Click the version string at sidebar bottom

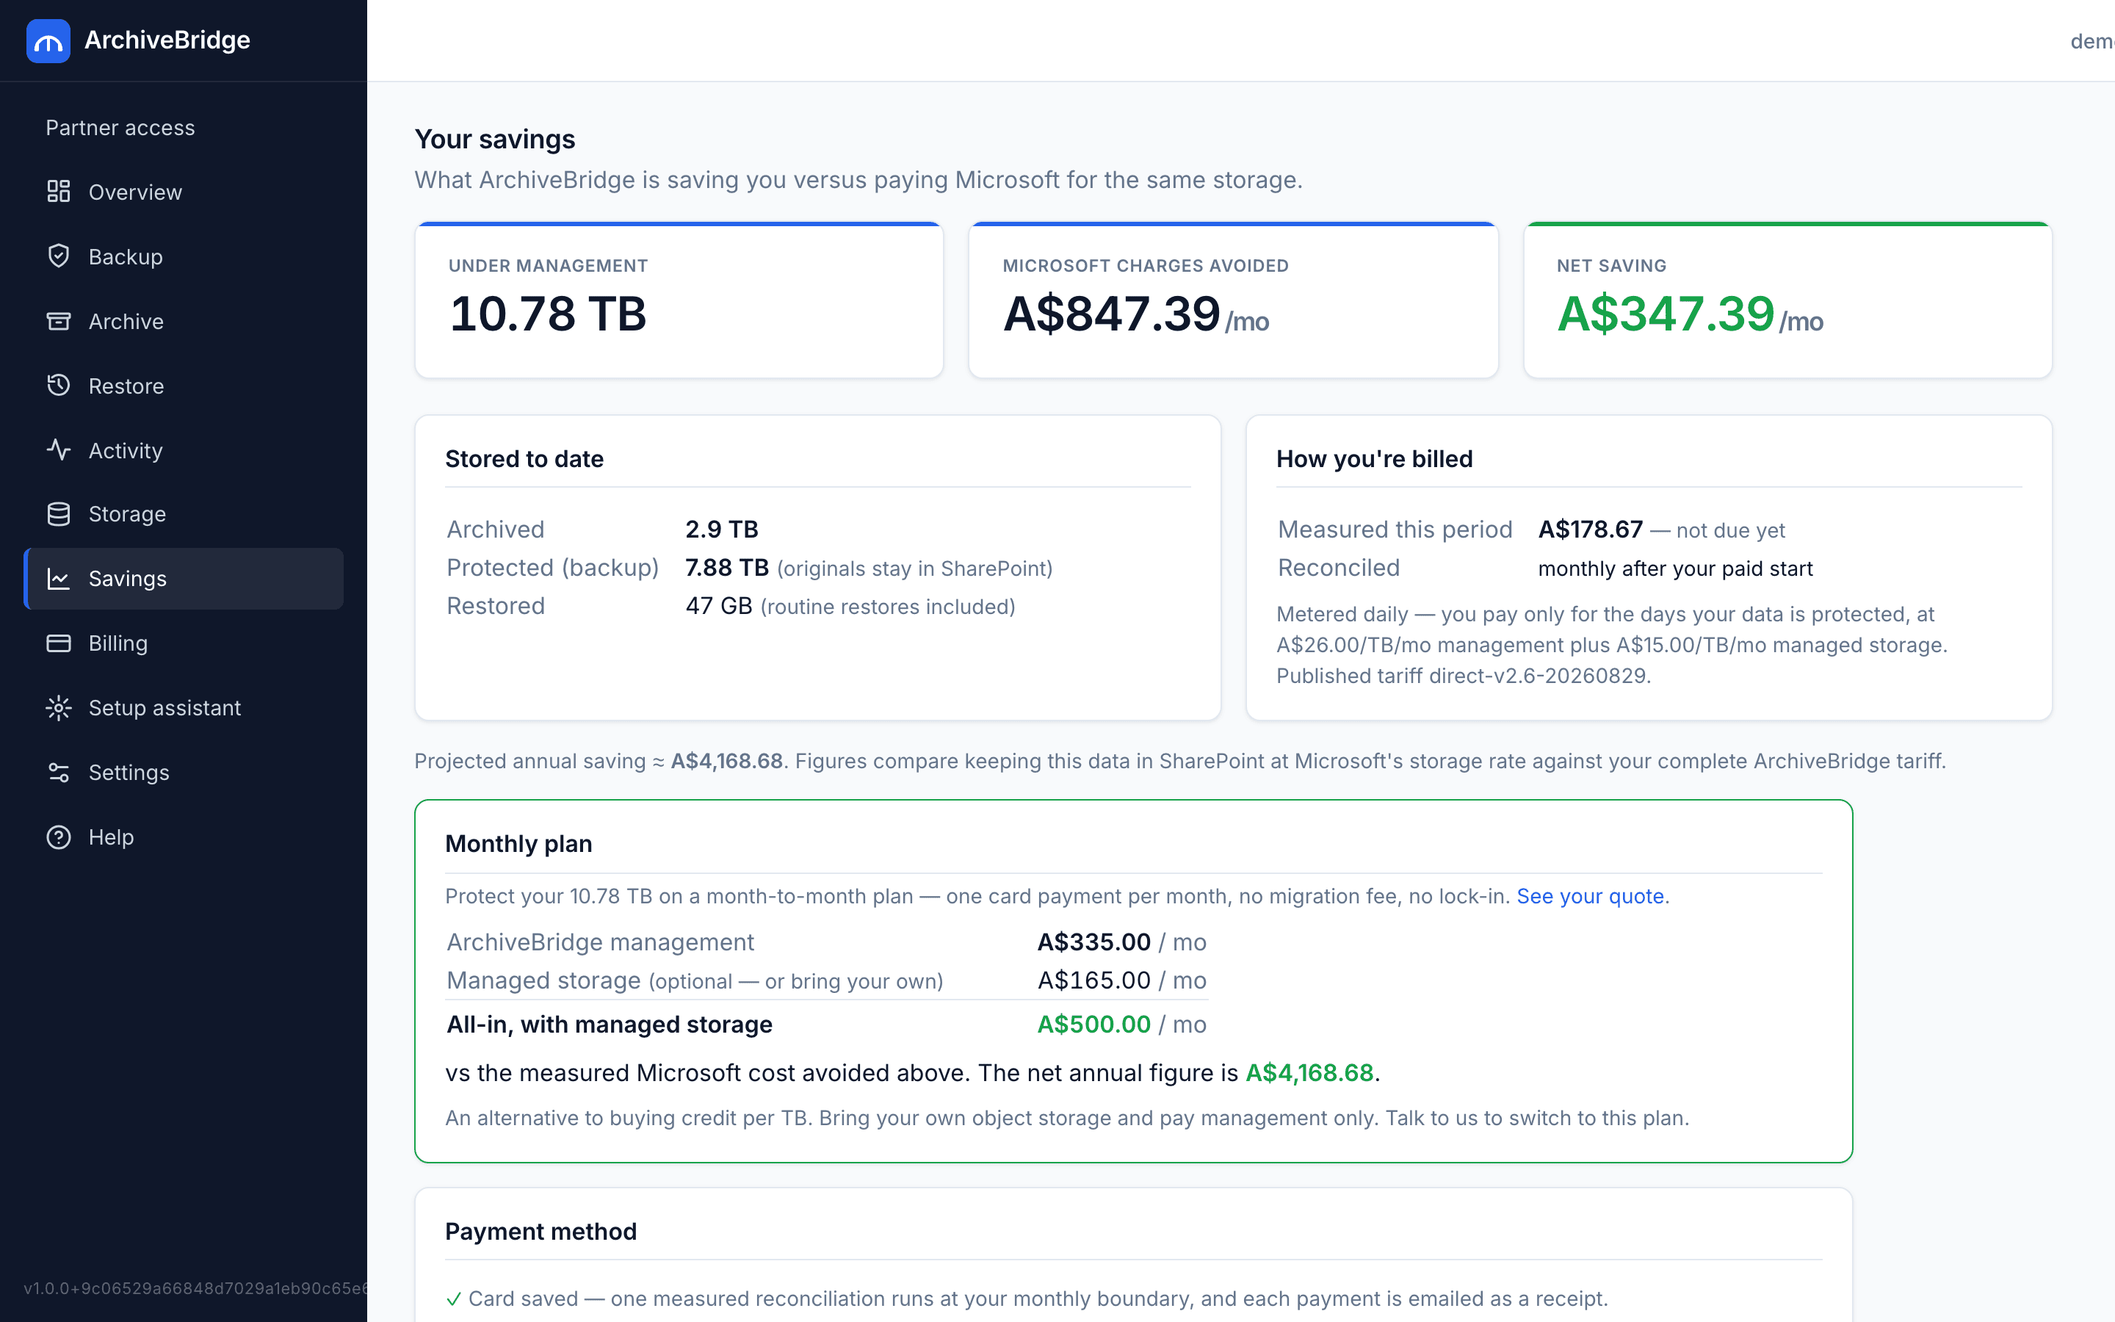pyautogui.click(x=195, y=1288)
